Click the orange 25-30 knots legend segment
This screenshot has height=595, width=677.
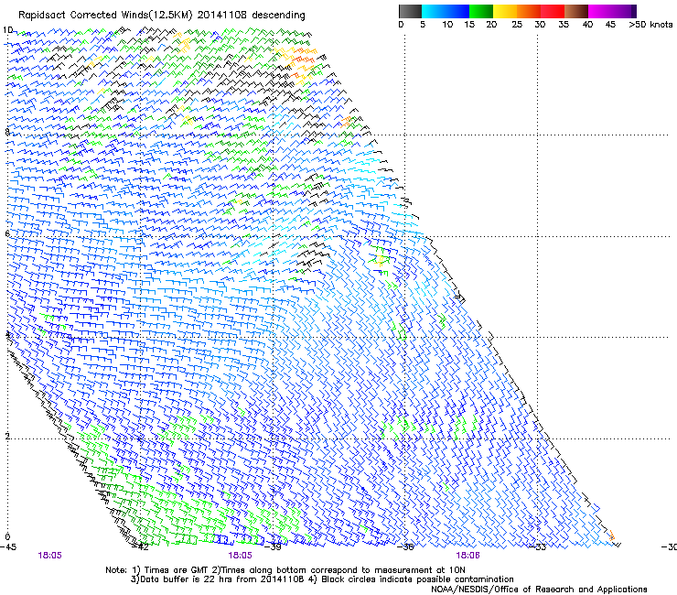tap(529, 11)
